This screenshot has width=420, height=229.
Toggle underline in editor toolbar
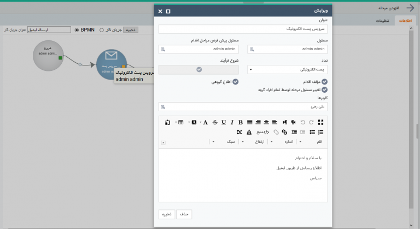pyautogui.click(x=224, y=122)
